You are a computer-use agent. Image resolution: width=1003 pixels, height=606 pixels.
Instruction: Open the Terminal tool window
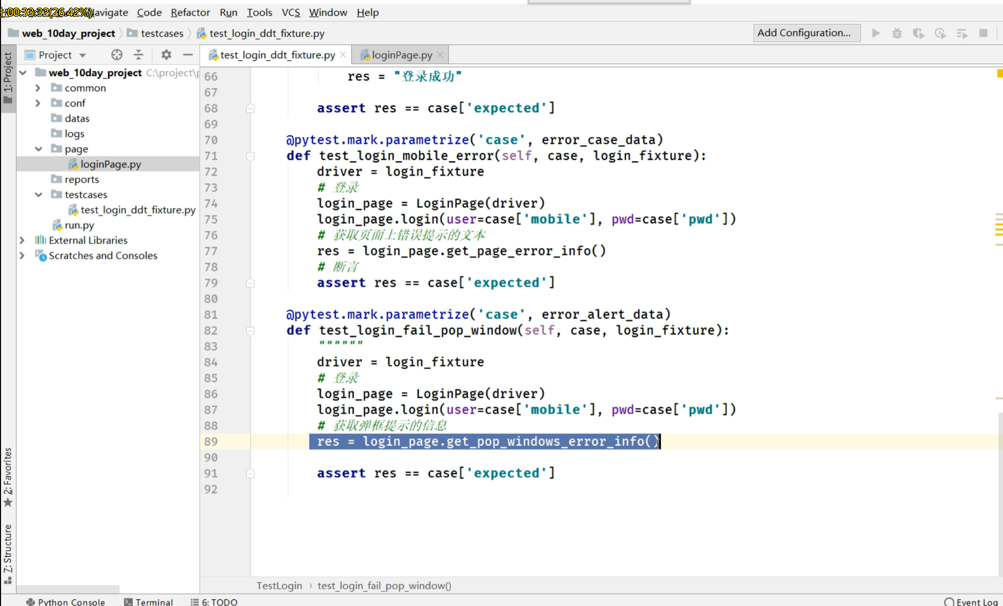tap(149, 601)
